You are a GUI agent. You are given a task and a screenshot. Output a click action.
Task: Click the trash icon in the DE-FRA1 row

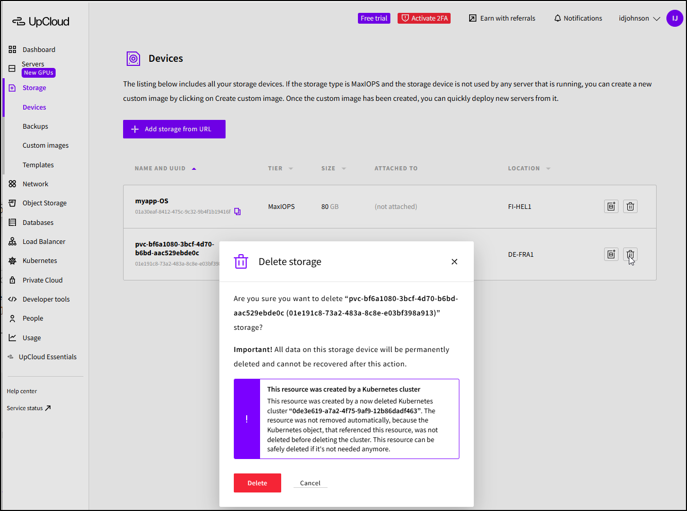pos(630,254)
